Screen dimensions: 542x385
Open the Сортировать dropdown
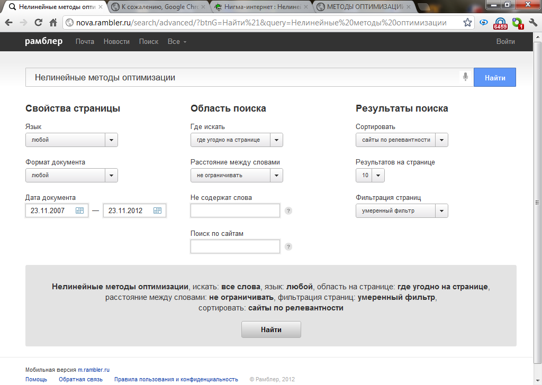click(x=402, y=140)
